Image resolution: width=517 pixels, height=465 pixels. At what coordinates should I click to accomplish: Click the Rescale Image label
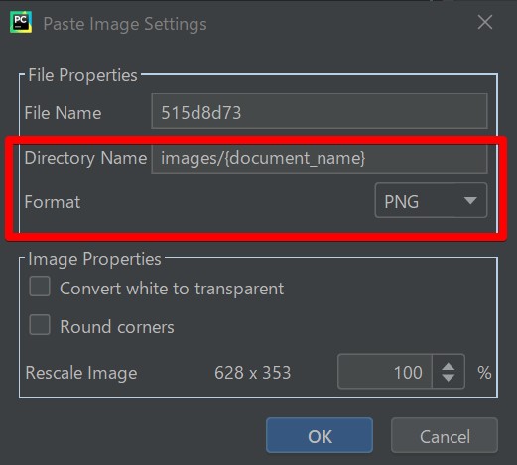pos(81,373)
